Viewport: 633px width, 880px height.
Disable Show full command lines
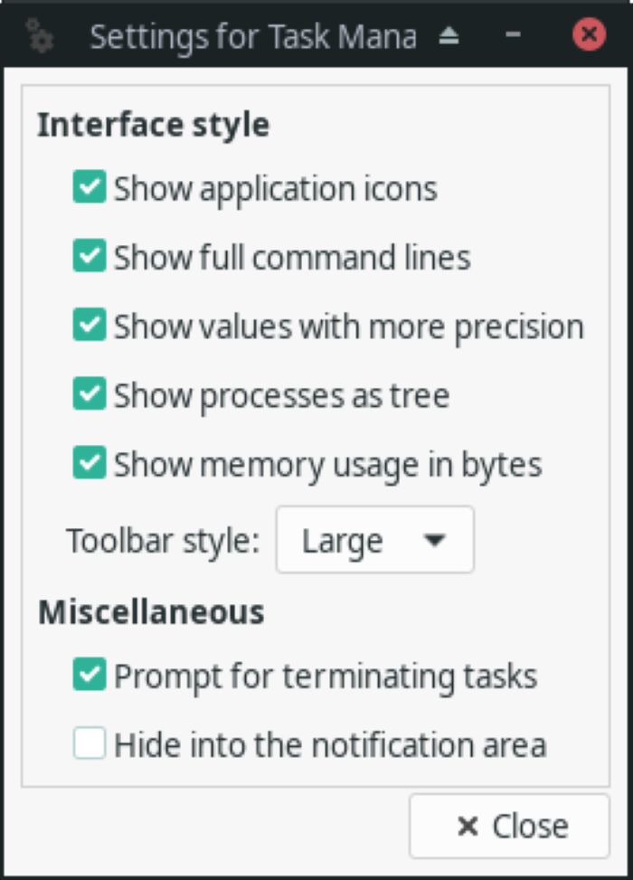(x=89, y=258)
